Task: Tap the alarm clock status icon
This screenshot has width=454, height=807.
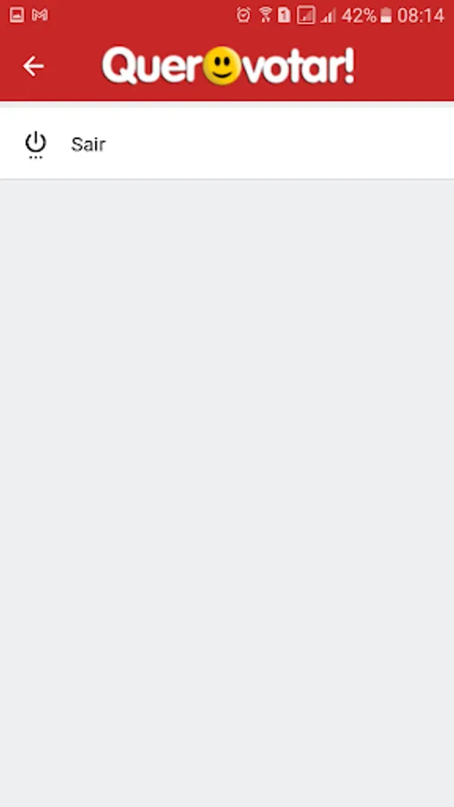Action: coord(243,15)
